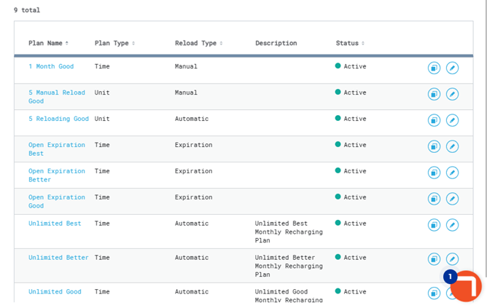Click edit pencil for 1 Month Good
The width and height of the screenshot is (487, 308).
pos(452,68)
